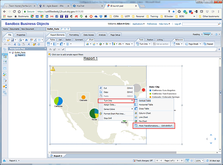Open the Hide dropdown arrow
223x165 pixels.
(x=182, y=44)
